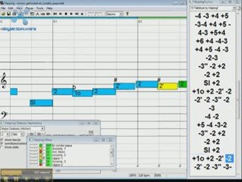
Task: Click the treble clef symbol on the staff
Action: coord(4,81)
